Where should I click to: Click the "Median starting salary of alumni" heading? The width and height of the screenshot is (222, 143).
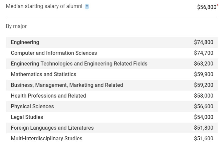(x=44, y=6)
